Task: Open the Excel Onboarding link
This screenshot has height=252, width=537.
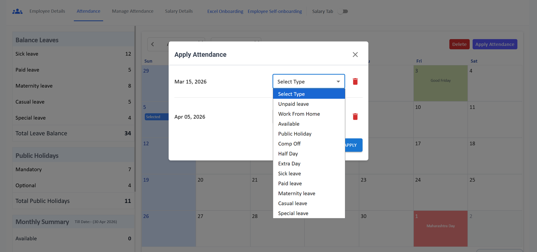Action: 225,11
